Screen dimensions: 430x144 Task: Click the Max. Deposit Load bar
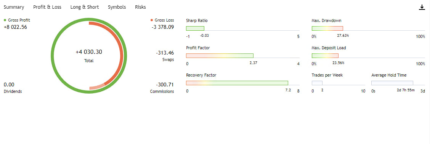pos(325,56)
